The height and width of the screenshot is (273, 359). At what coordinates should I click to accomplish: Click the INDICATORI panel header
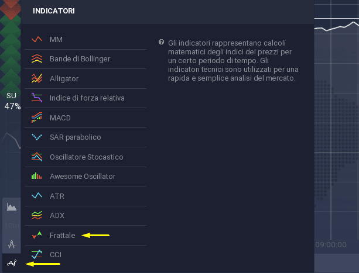[54, 11]
